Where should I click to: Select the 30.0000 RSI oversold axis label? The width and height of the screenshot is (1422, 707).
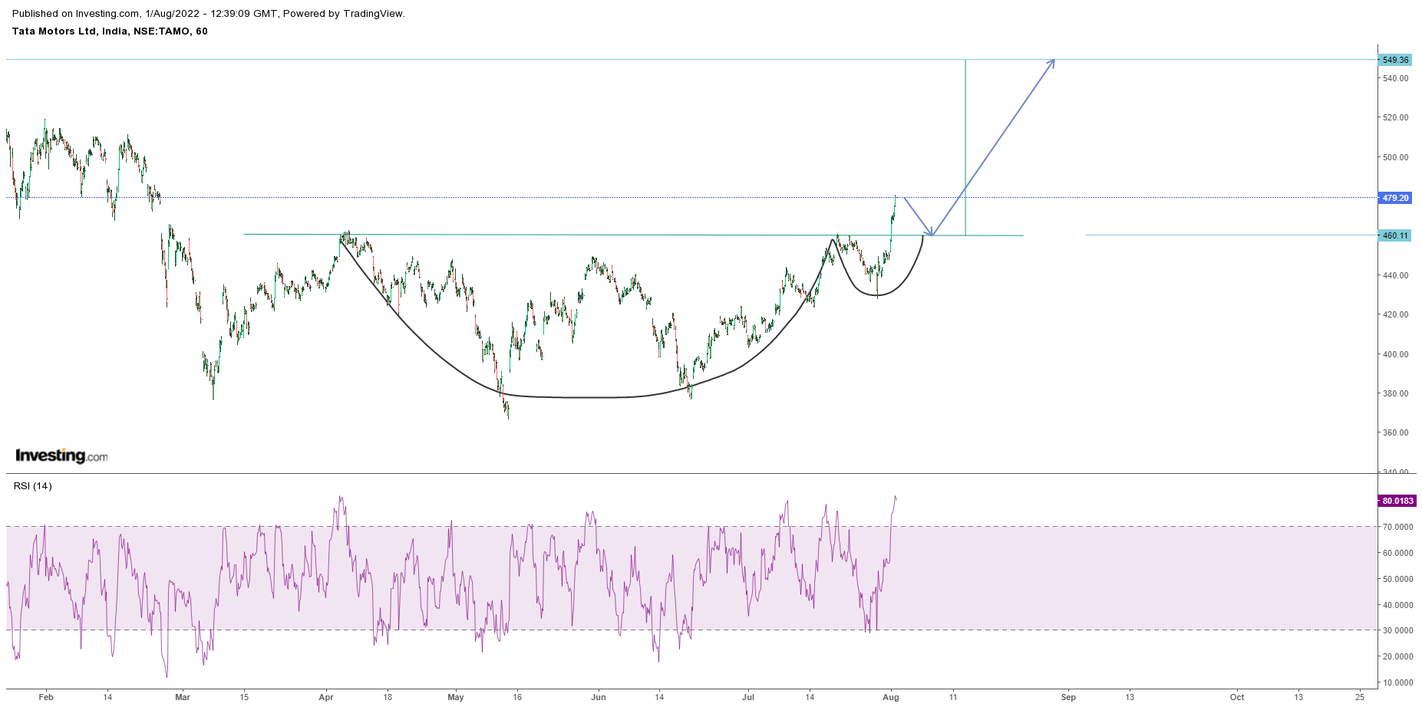[1397, 630]
